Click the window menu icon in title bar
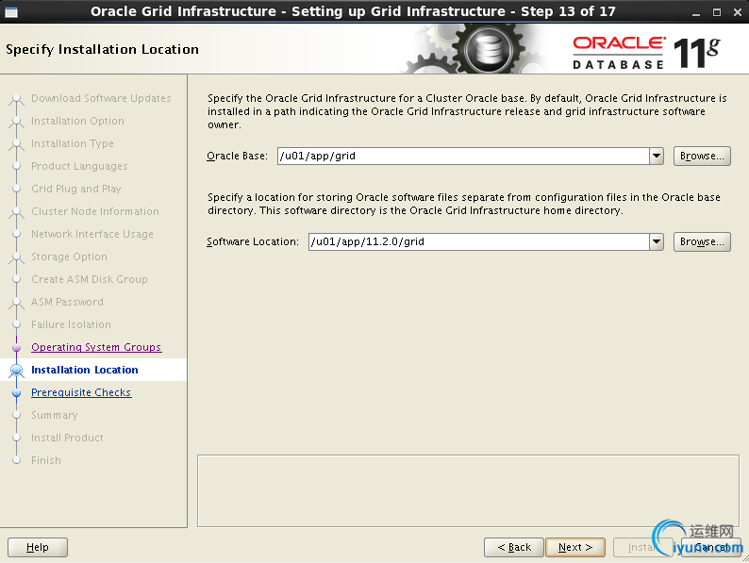The height and width of the screenshot is (563, 749). point(11,12)
